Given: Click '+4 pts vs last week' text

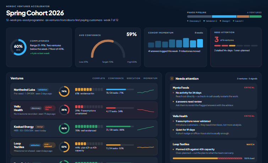Looking at the screenshot, I should (x=40, y=53).
